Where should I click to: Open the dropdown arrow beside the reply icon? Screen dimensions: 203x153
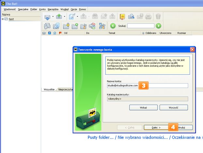click(89, 17)
